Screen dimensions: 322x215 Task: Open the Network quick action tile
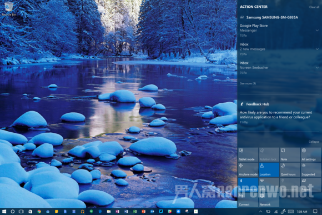click(x=269, y=200)
